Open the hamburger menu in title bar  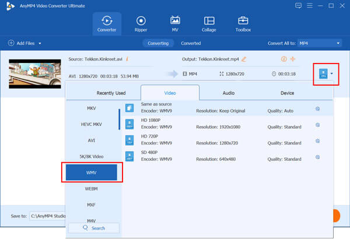(x=310, y=6)
